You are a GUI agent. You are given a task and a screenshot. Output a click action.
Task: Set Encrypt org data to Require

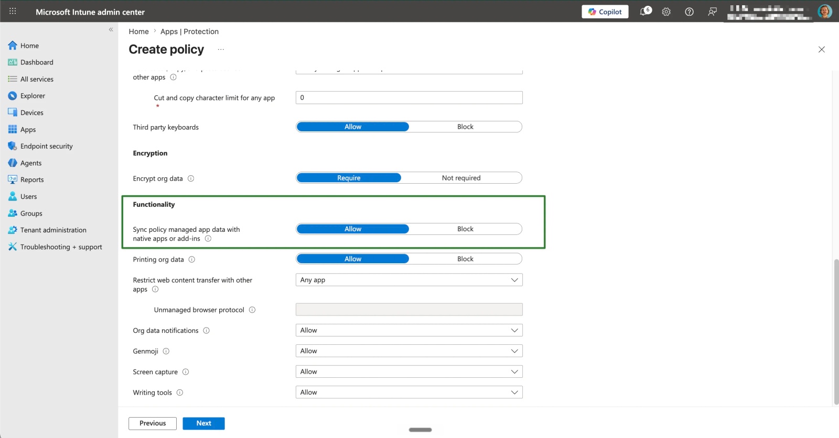pyautogui.click(x=349, y=178)
